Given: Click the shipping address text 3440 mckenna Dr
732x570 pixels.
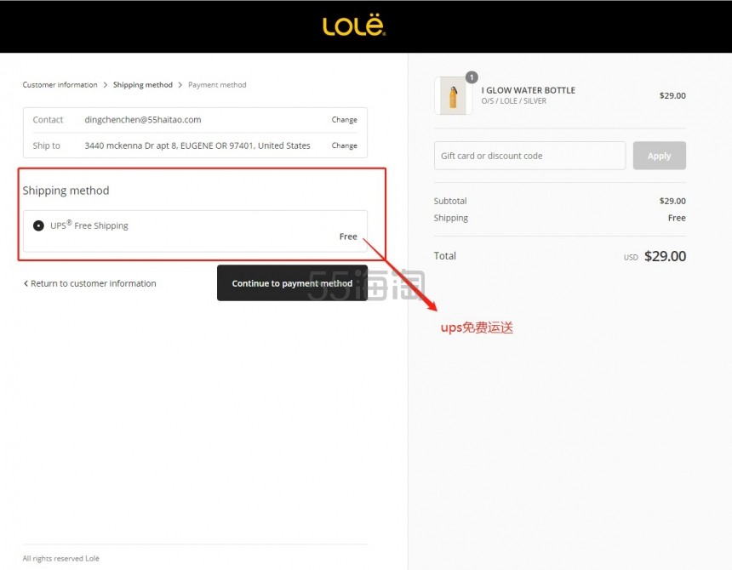Looking at the screenshot, I should click(x=197, y=145).
